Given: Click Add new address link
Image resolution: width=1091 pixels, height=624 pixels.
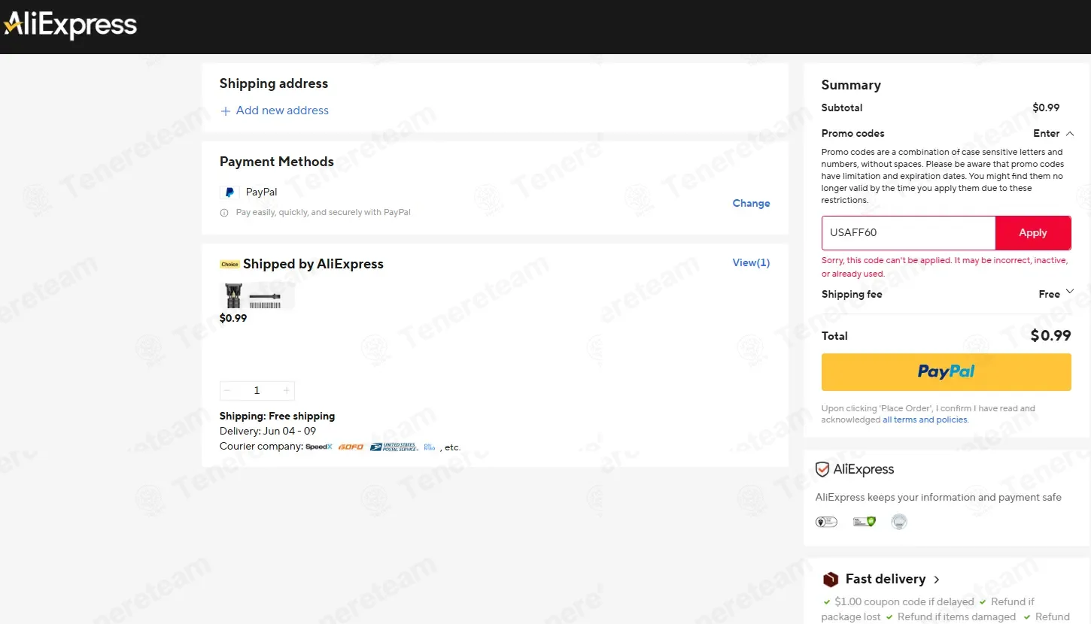Looking at the screenshot, I should [x=282, y=111].
